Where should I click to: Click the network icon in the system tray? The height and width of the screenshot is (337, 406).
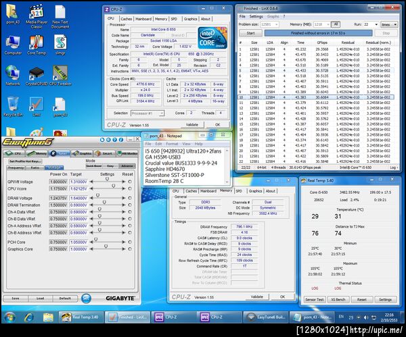[374, 317]
